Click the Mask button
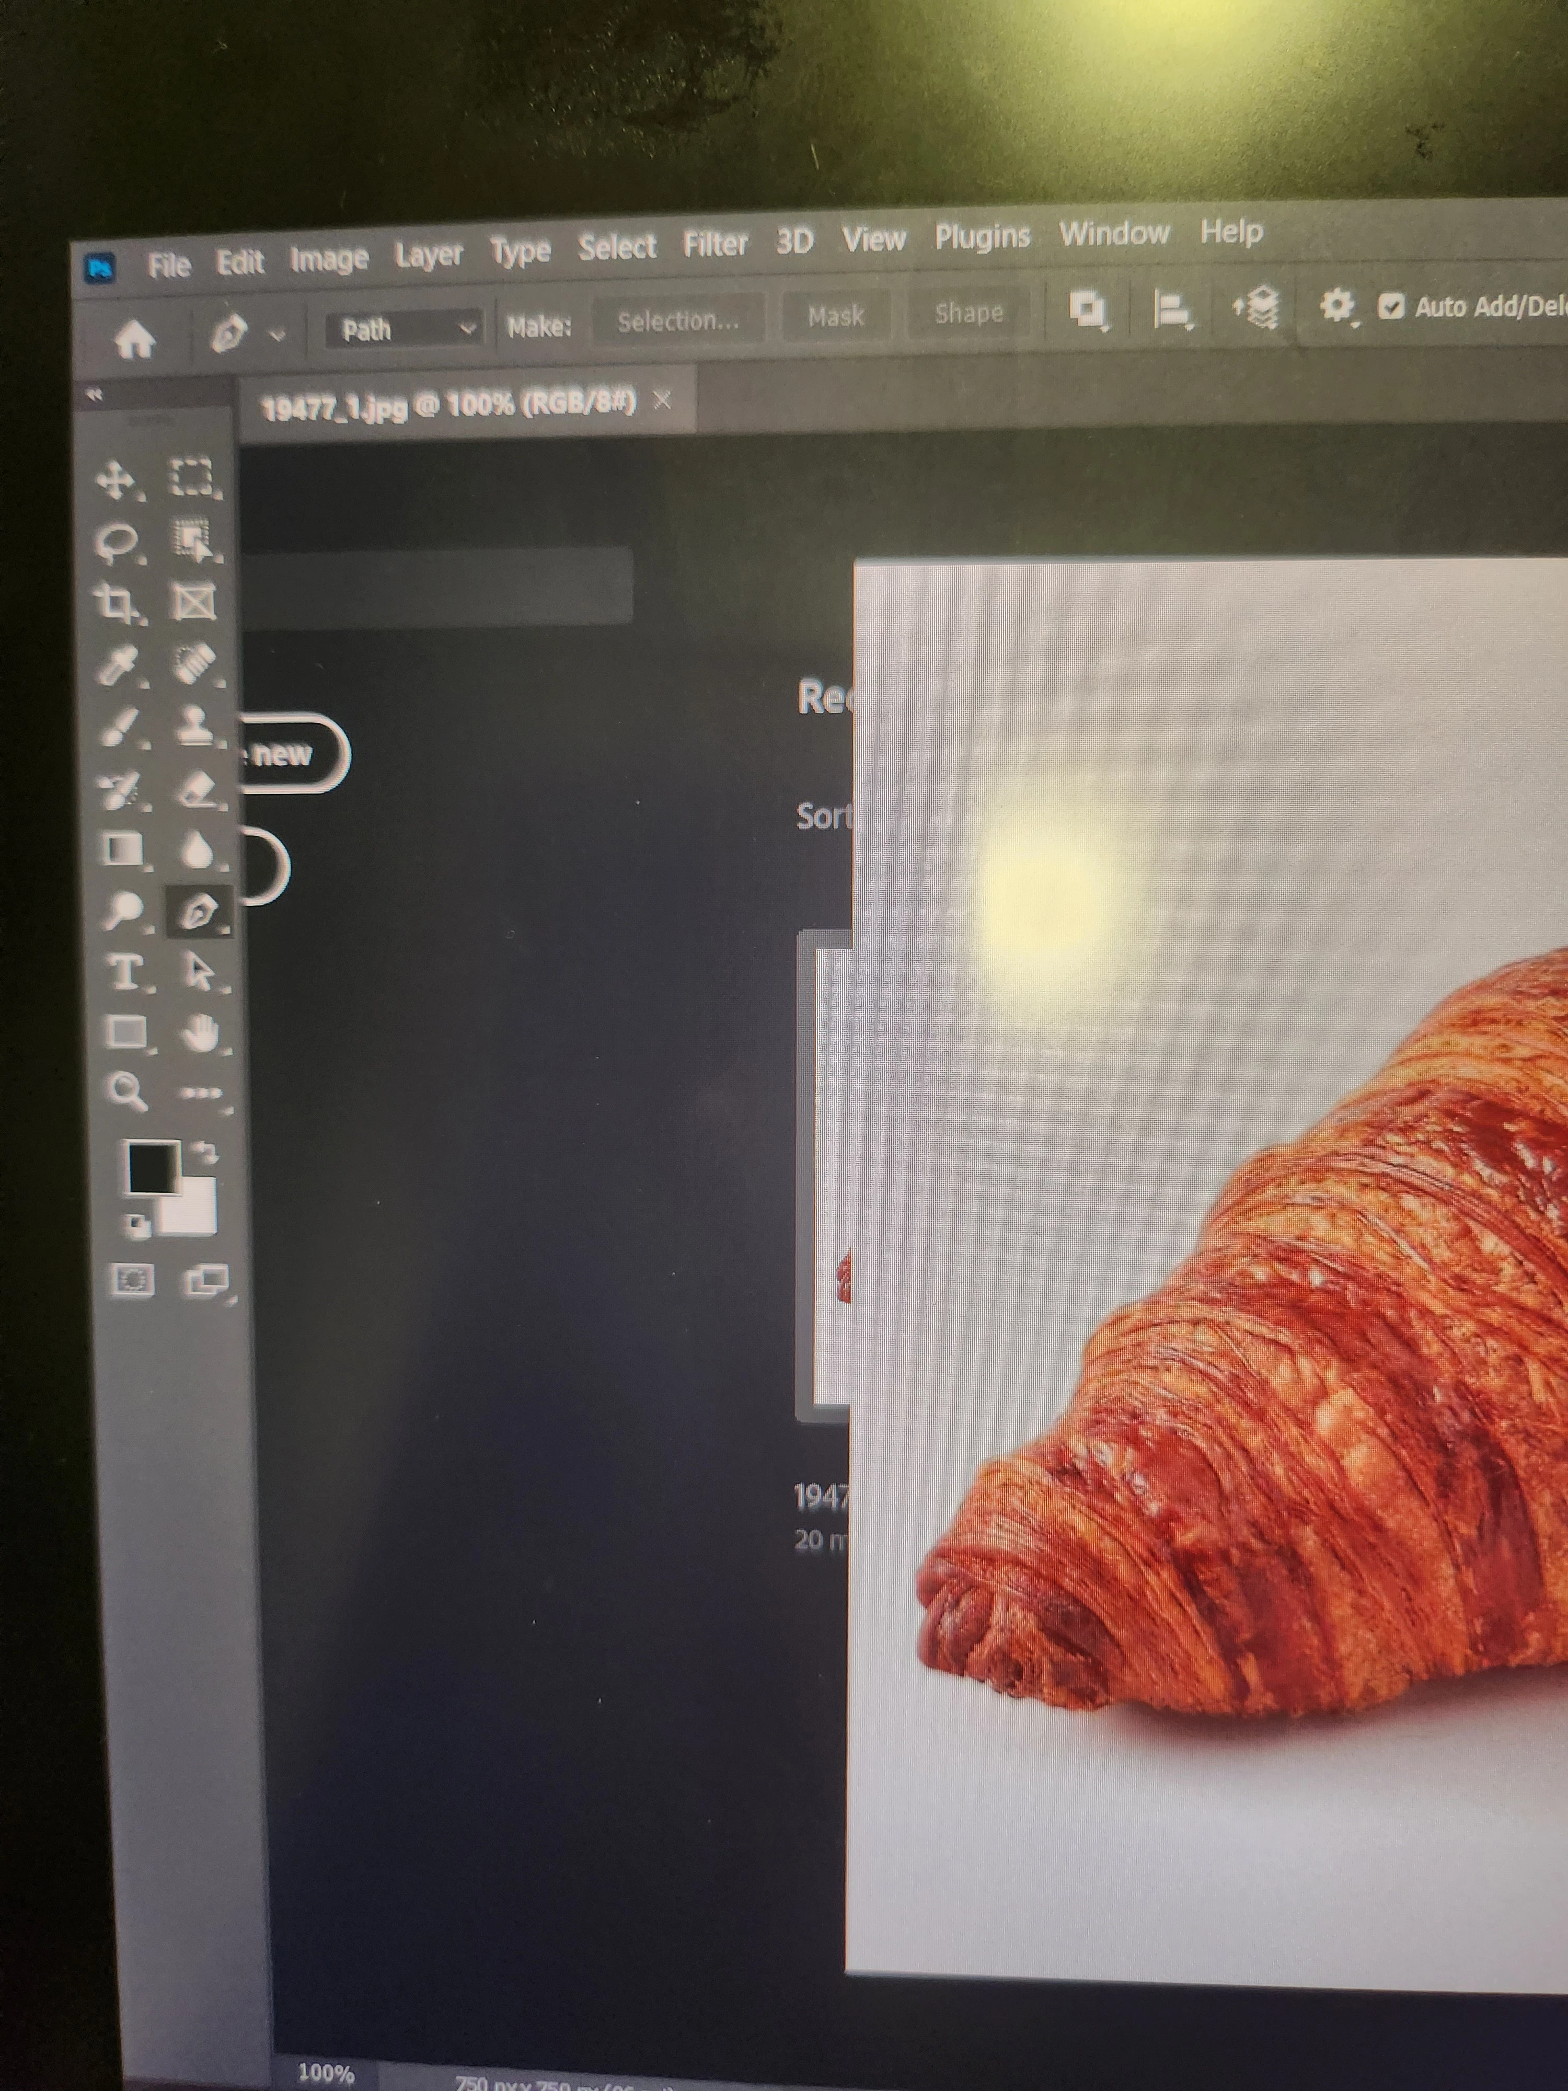Screen dimensions: 1568x2091 (836, 316)
